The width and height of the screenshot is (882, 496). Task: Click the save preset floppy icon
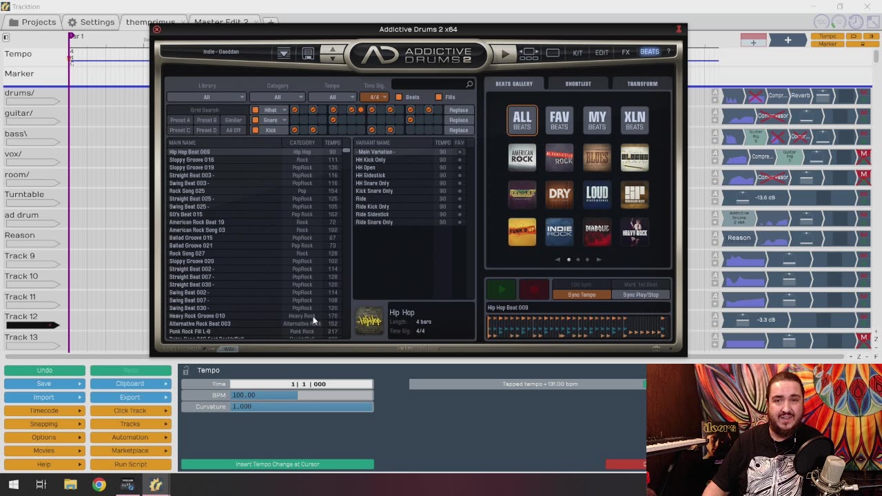pos(308,53)
